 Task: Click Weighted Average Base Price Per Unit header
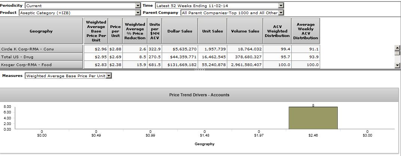[96, 31]
